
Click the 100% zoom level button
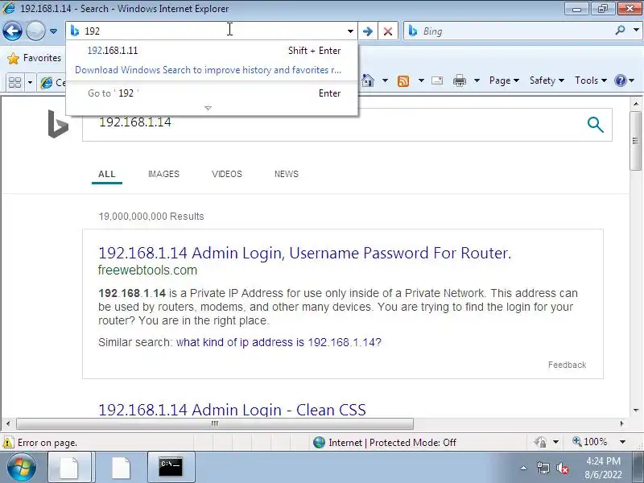pyautogui.click(x=590, y=442)
